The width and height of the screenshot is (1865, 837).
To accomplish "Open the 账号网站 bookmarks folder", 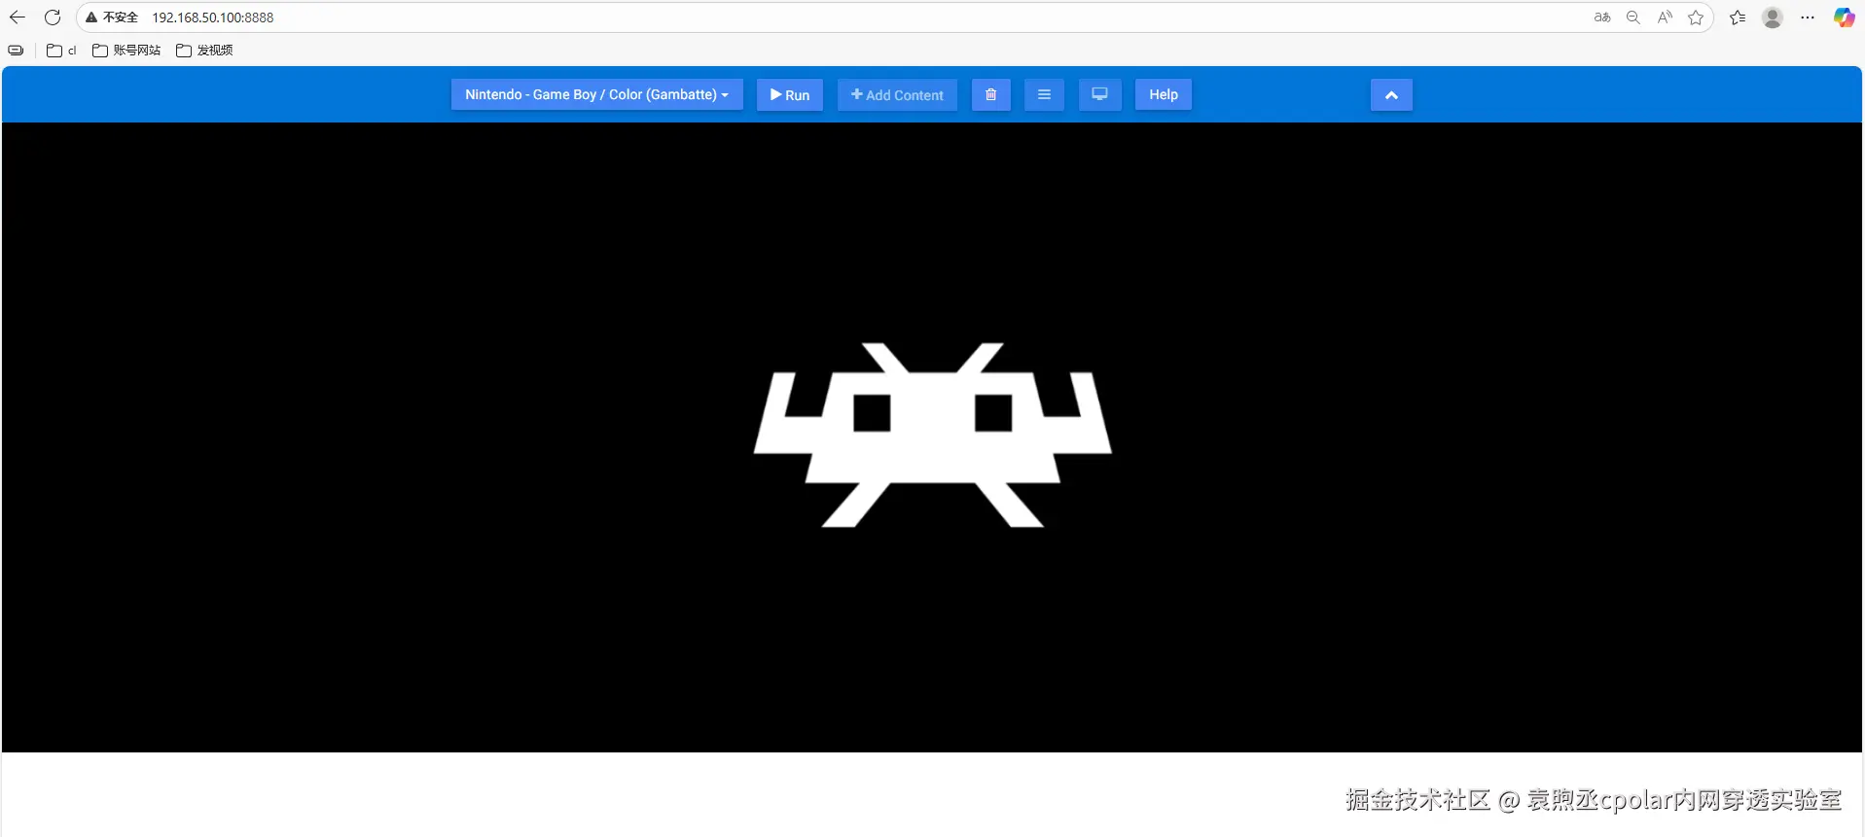I will (x=126, y=51).
